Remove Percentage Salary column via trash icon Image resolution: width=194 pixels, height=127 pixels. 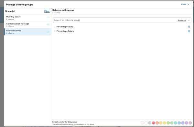click(189, 31)
